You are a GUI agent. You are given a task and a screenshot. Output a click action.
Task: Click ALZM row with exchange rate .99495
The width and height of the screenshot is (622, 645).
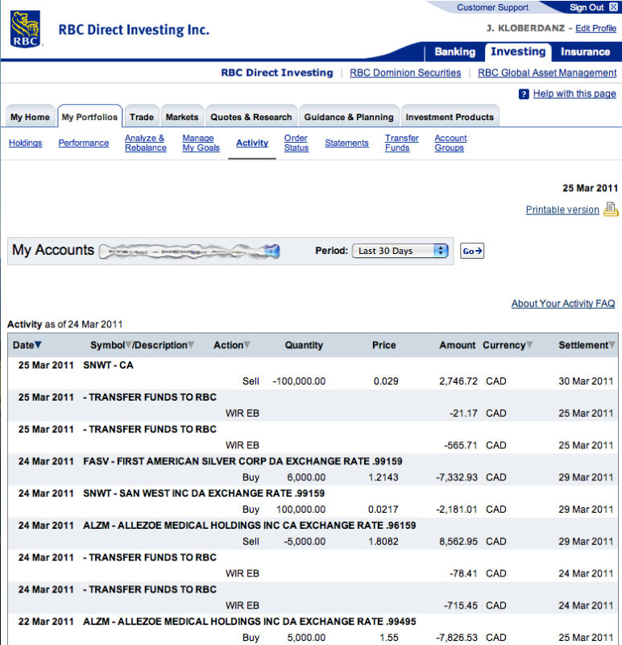pos(250,622)
